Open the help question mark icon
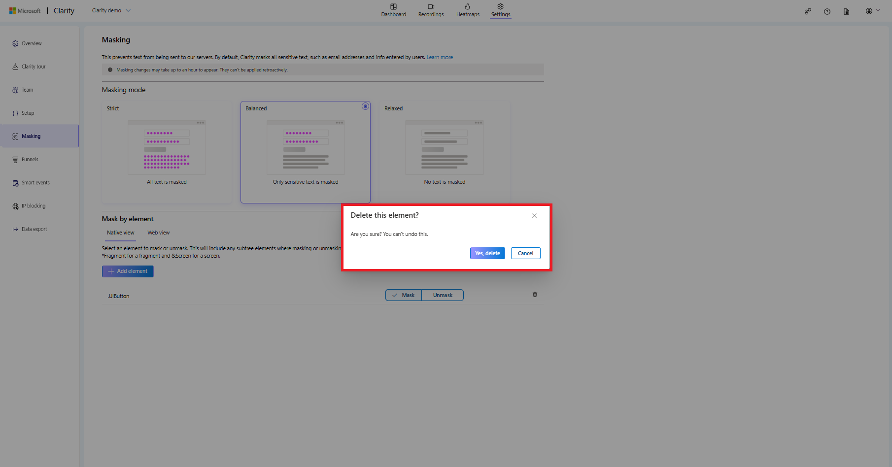 click(827, 11)
